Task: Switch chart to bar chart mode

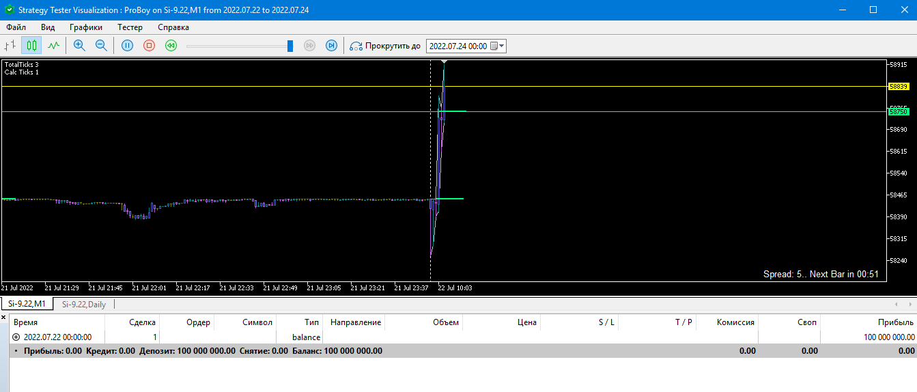Action: coord(10,46)
